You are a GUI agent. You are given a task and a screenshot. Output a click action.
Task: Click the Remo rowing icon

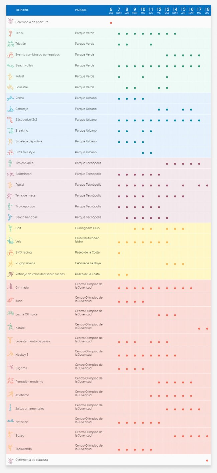coord(10,98)
